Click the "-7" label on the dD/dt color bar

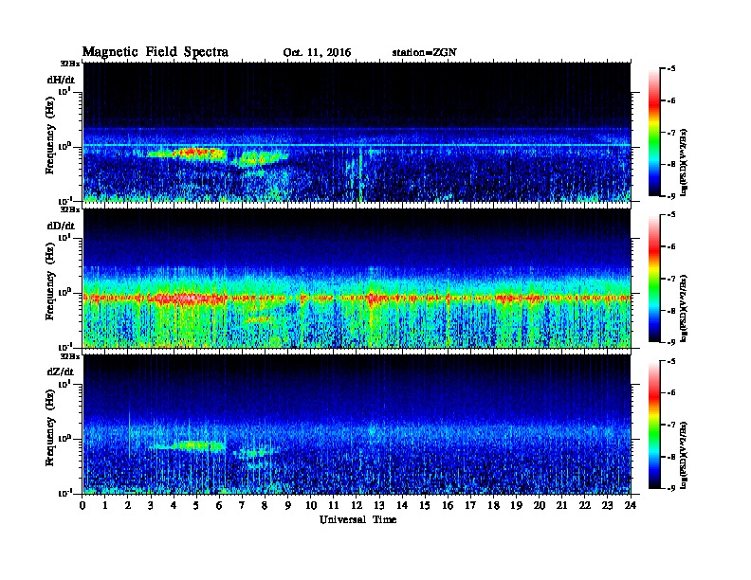(671, 279)
